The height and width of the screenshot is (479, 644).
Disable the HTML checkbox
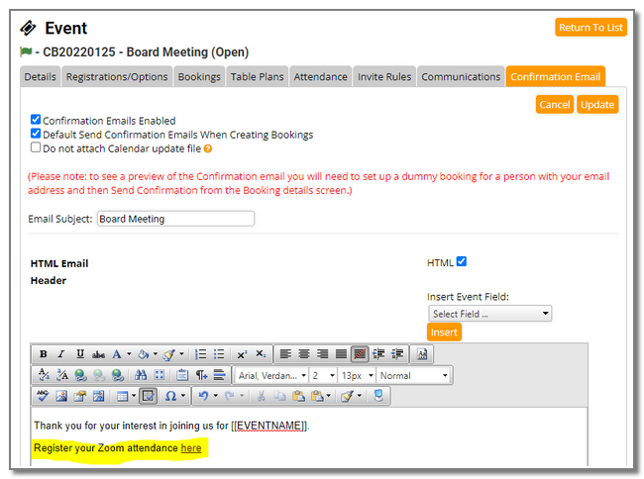tap(462, 262)
